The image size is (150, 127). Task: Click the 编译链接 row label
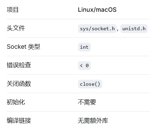[19, 121]
